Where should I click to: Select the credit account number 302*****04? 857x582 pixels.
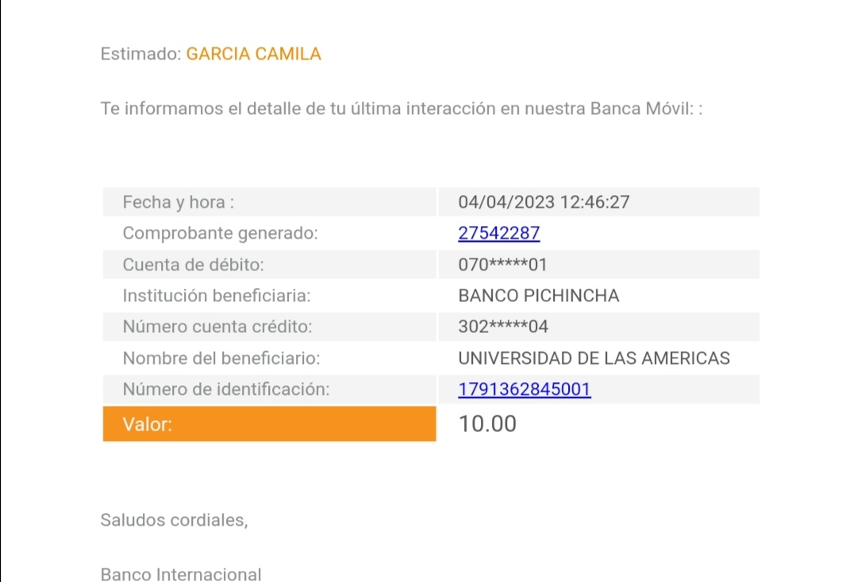click(x=503, y=327)
